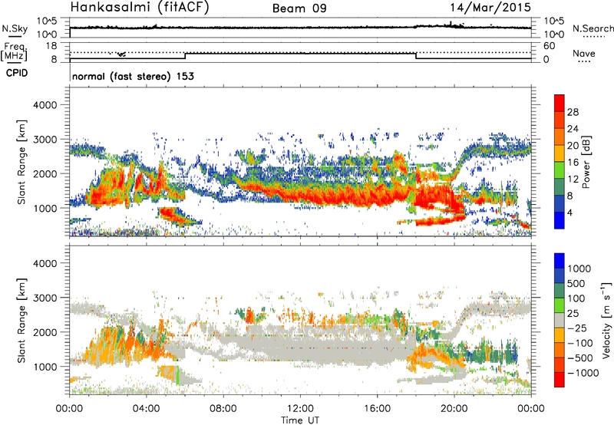Click the "12:00" time axis tick
Viewport: 614px width, 425px height.
300,409
